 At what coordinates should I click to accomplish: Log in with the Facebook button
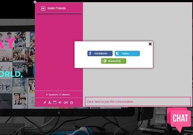[100, 53]
